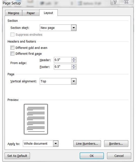Click the Page Setup title text
The image size is (136, 162).
point(12,3)
